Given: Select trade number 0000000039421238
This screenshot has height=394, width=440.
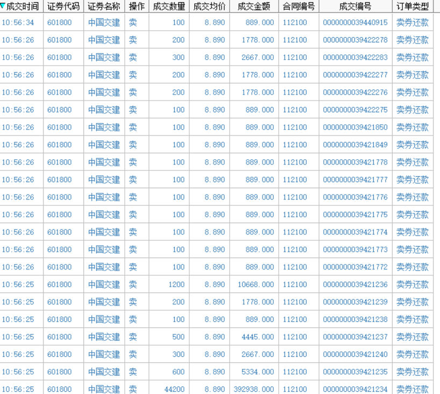Looking at the screenshot, I should [x=355, y=319].
